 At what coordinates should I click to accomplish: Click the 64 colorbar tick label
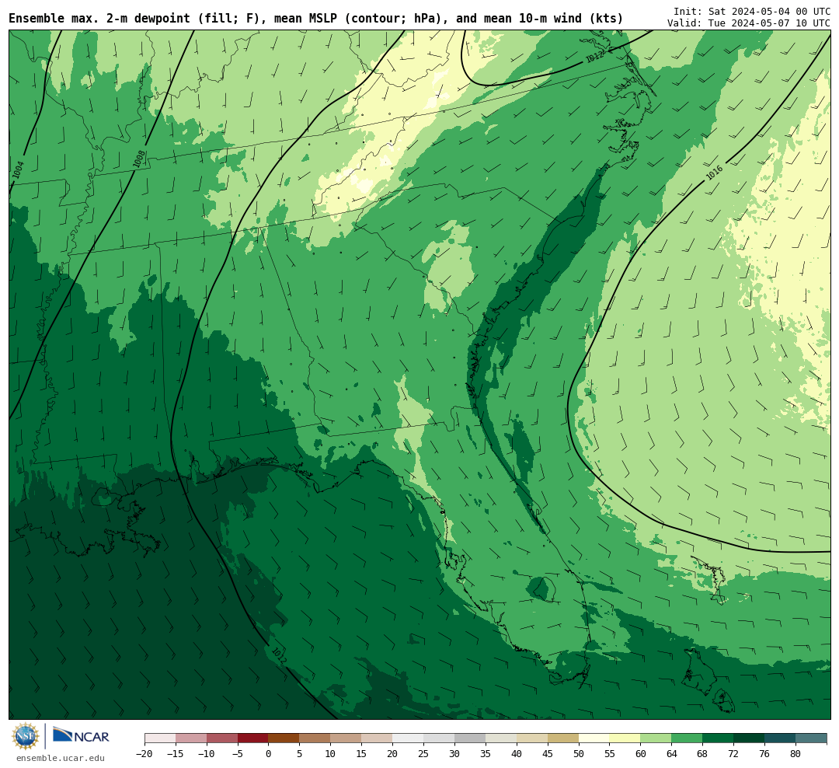pyautogui.click(x=671, y=754)
